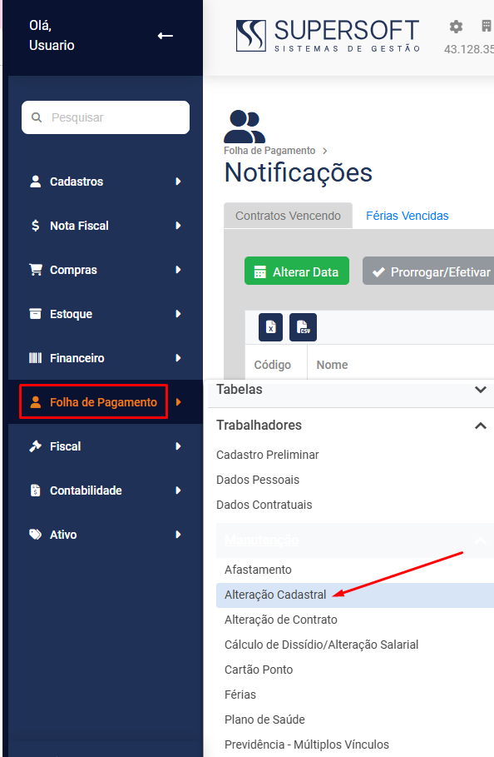Screen dimensions: 494x757
Task: Open Cálculo de Dissídio/Alteração Salarial entry
Action: [x=322, y=645]
